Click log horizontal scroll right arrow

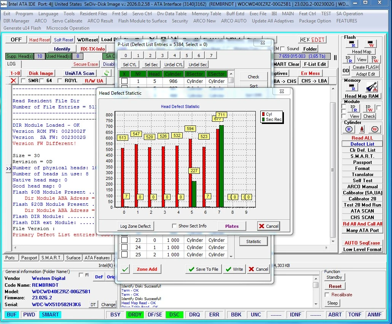click(326, 248)
